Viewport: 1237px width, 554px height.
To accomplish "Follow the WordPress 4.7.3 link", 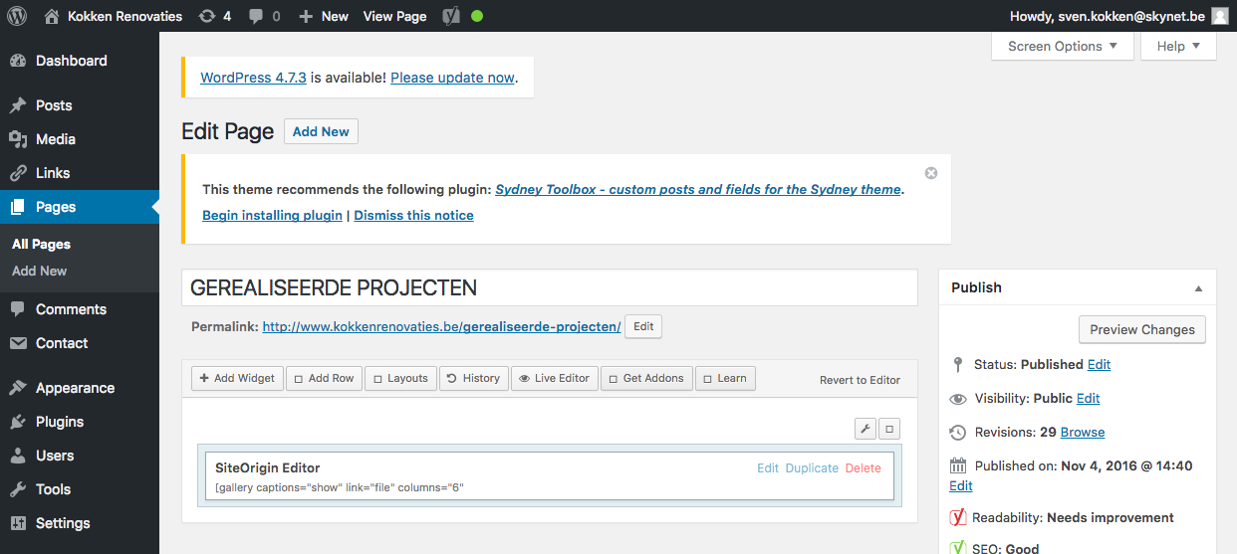I will point(253,78).
